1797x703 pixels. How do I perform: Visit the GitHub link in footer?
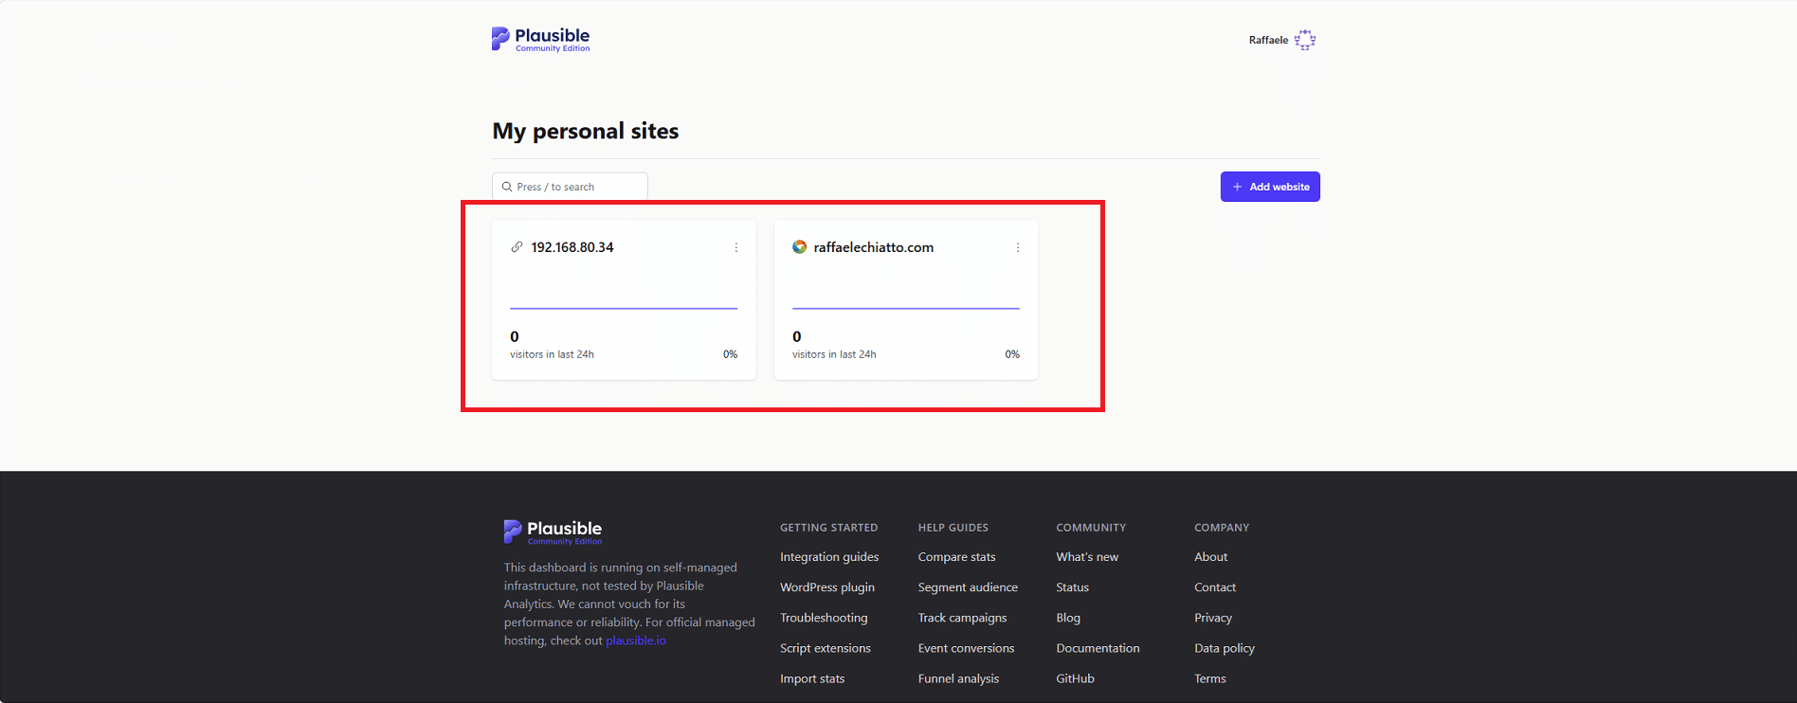pyautogui.click(x=1075, y=678)
